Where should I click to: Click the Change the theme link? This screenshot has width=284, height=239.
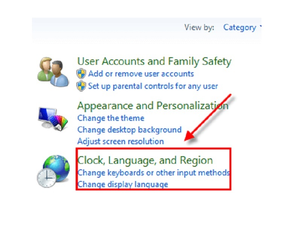click(111, 118)
